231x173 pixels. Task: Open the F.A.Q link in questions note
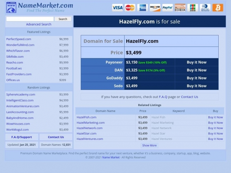(163, 97)
